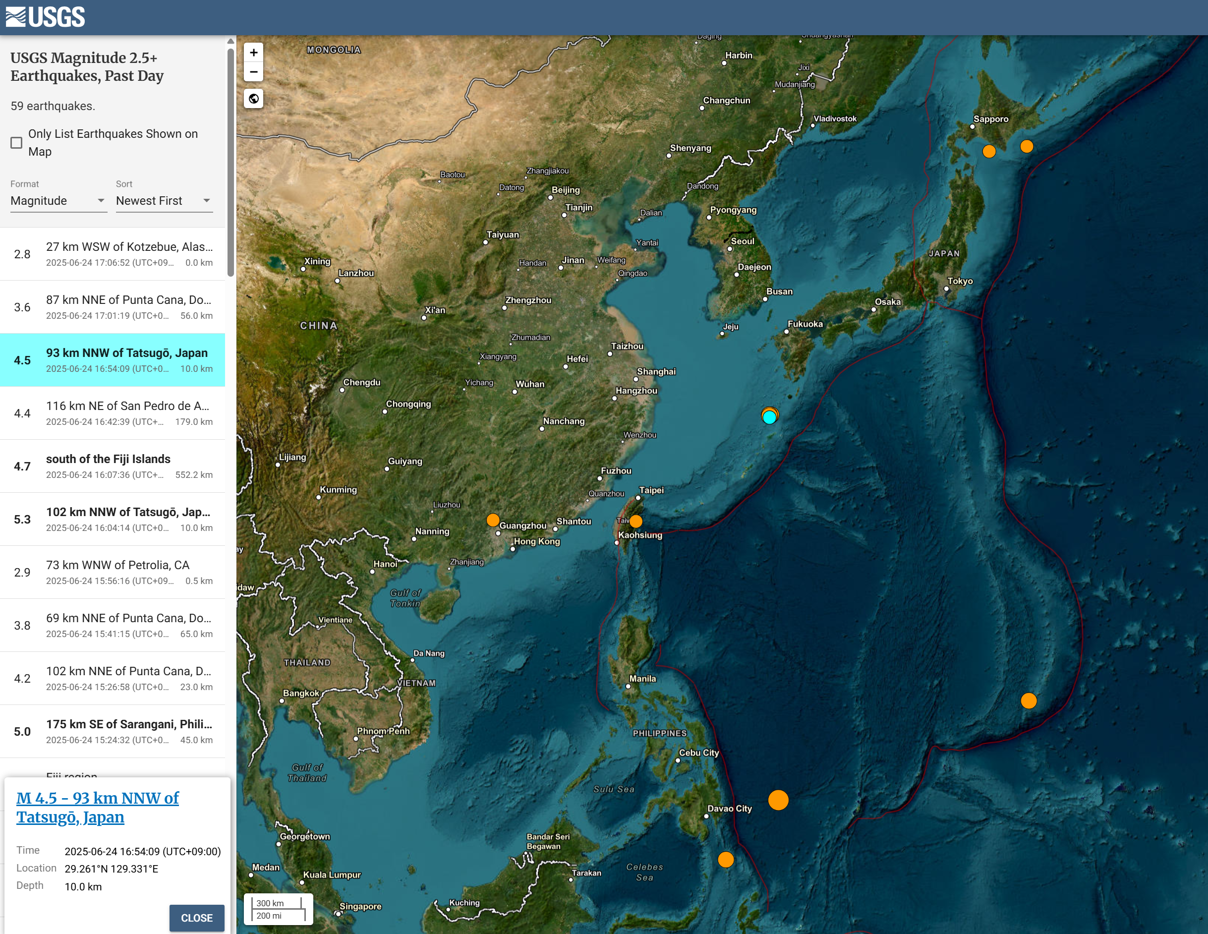Click the Tokyo label on the map
Viewport: 1208px width, 934px height.
(960, 281)
